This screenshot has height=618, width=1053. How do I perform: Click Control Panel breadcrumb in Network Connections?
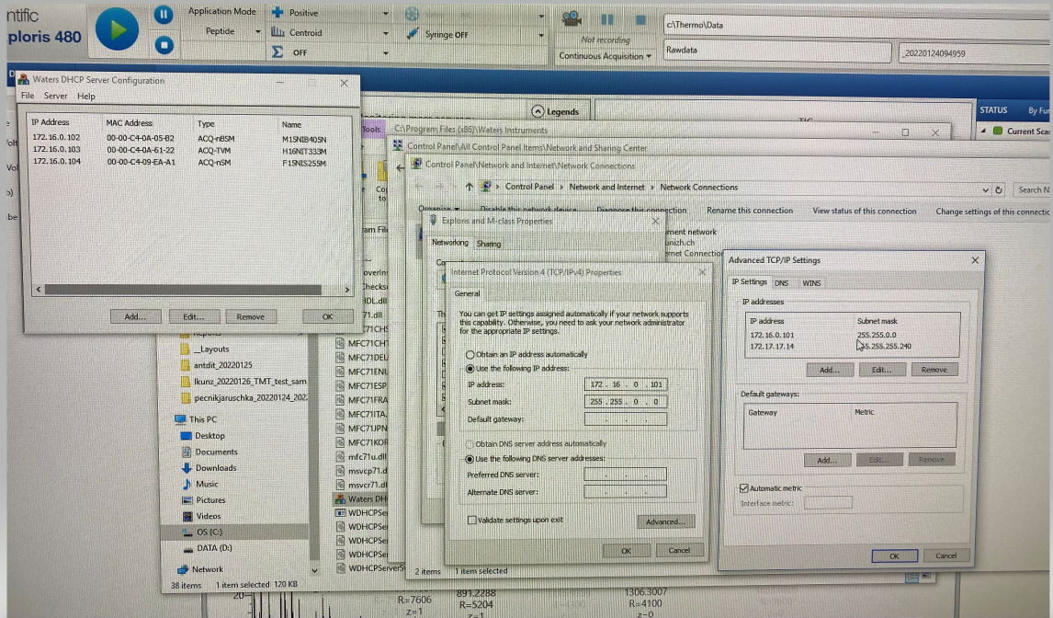[529, 187]
